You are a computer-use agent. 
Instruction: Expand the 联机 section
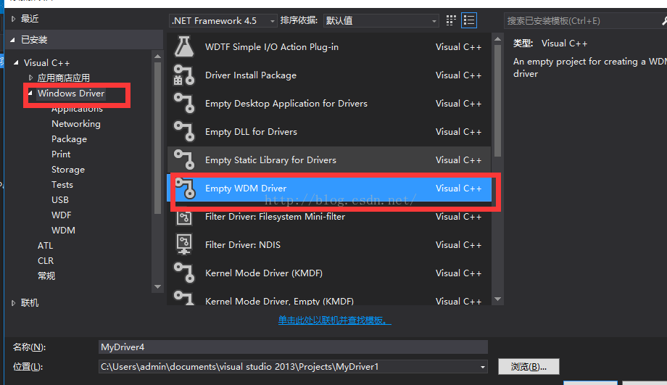[13, 303]
